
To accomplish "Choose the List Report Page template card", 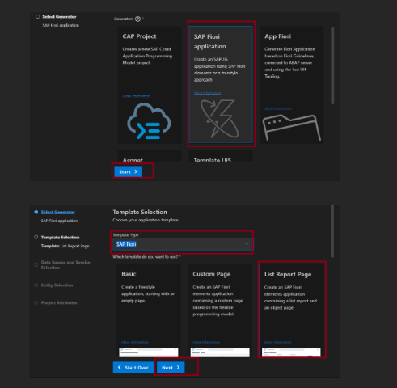I will [x=291, y=310].
